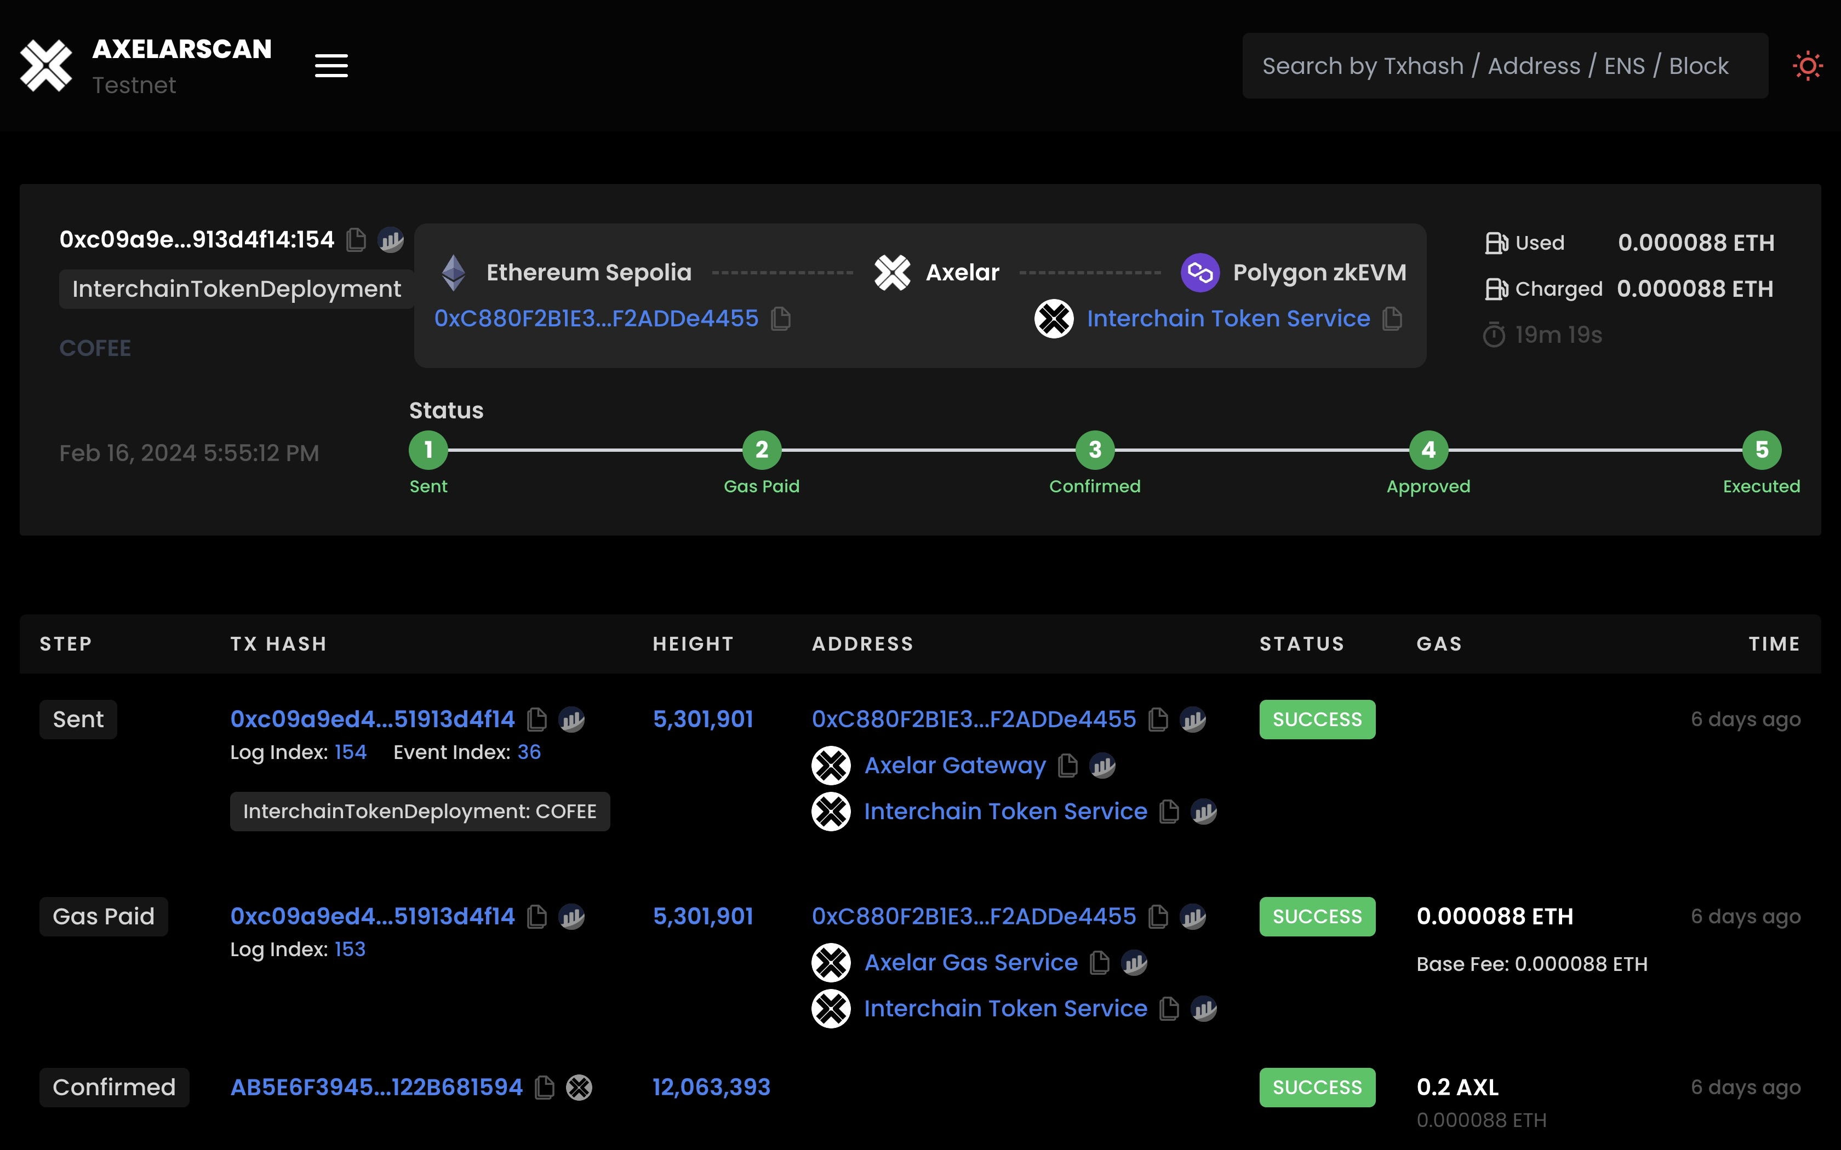Click the Polygon zkEVM chain icon
1841x1150 pixels.
[x=1200, y=272]
